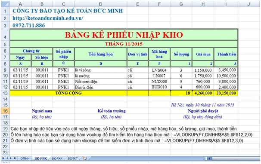
Task: Select the THÁNG 11/2015 subtitle cell
Action: [x=124, y=44]
